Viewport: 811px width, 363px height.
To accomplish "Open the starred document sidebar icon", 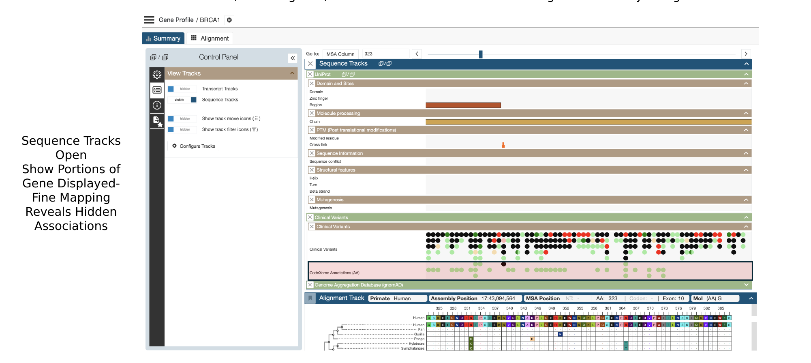I will click(x=157, y=121).
